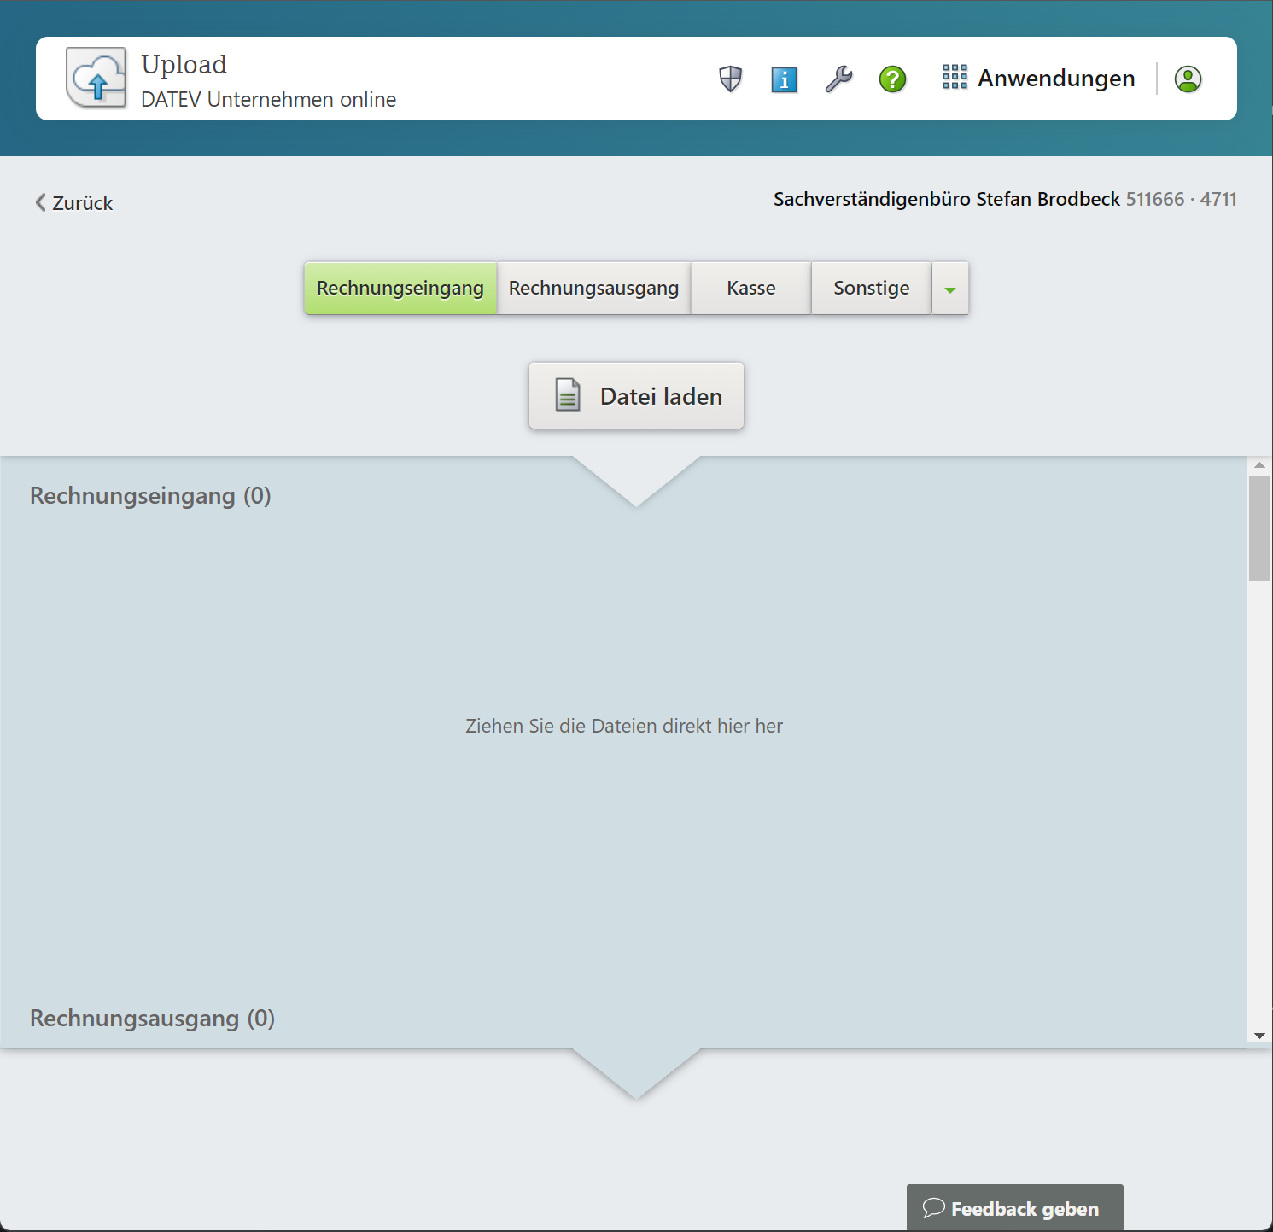
Task: Open the blue info icon
Action: click(x=785, y=79)
